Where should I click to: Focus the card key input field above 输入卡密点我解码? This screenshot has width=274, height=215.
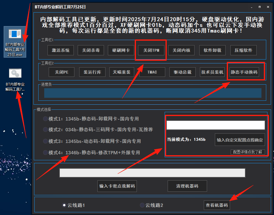click(152, 173)
